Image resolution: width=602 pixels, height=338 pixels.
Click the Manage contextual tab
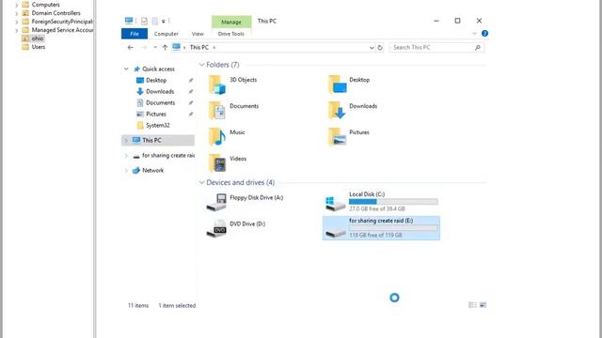(231, 22)
